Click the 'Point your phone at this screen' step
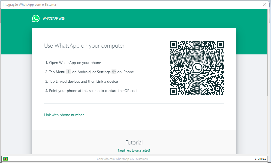This screenshot has width=271, height=163. (94, 91)
